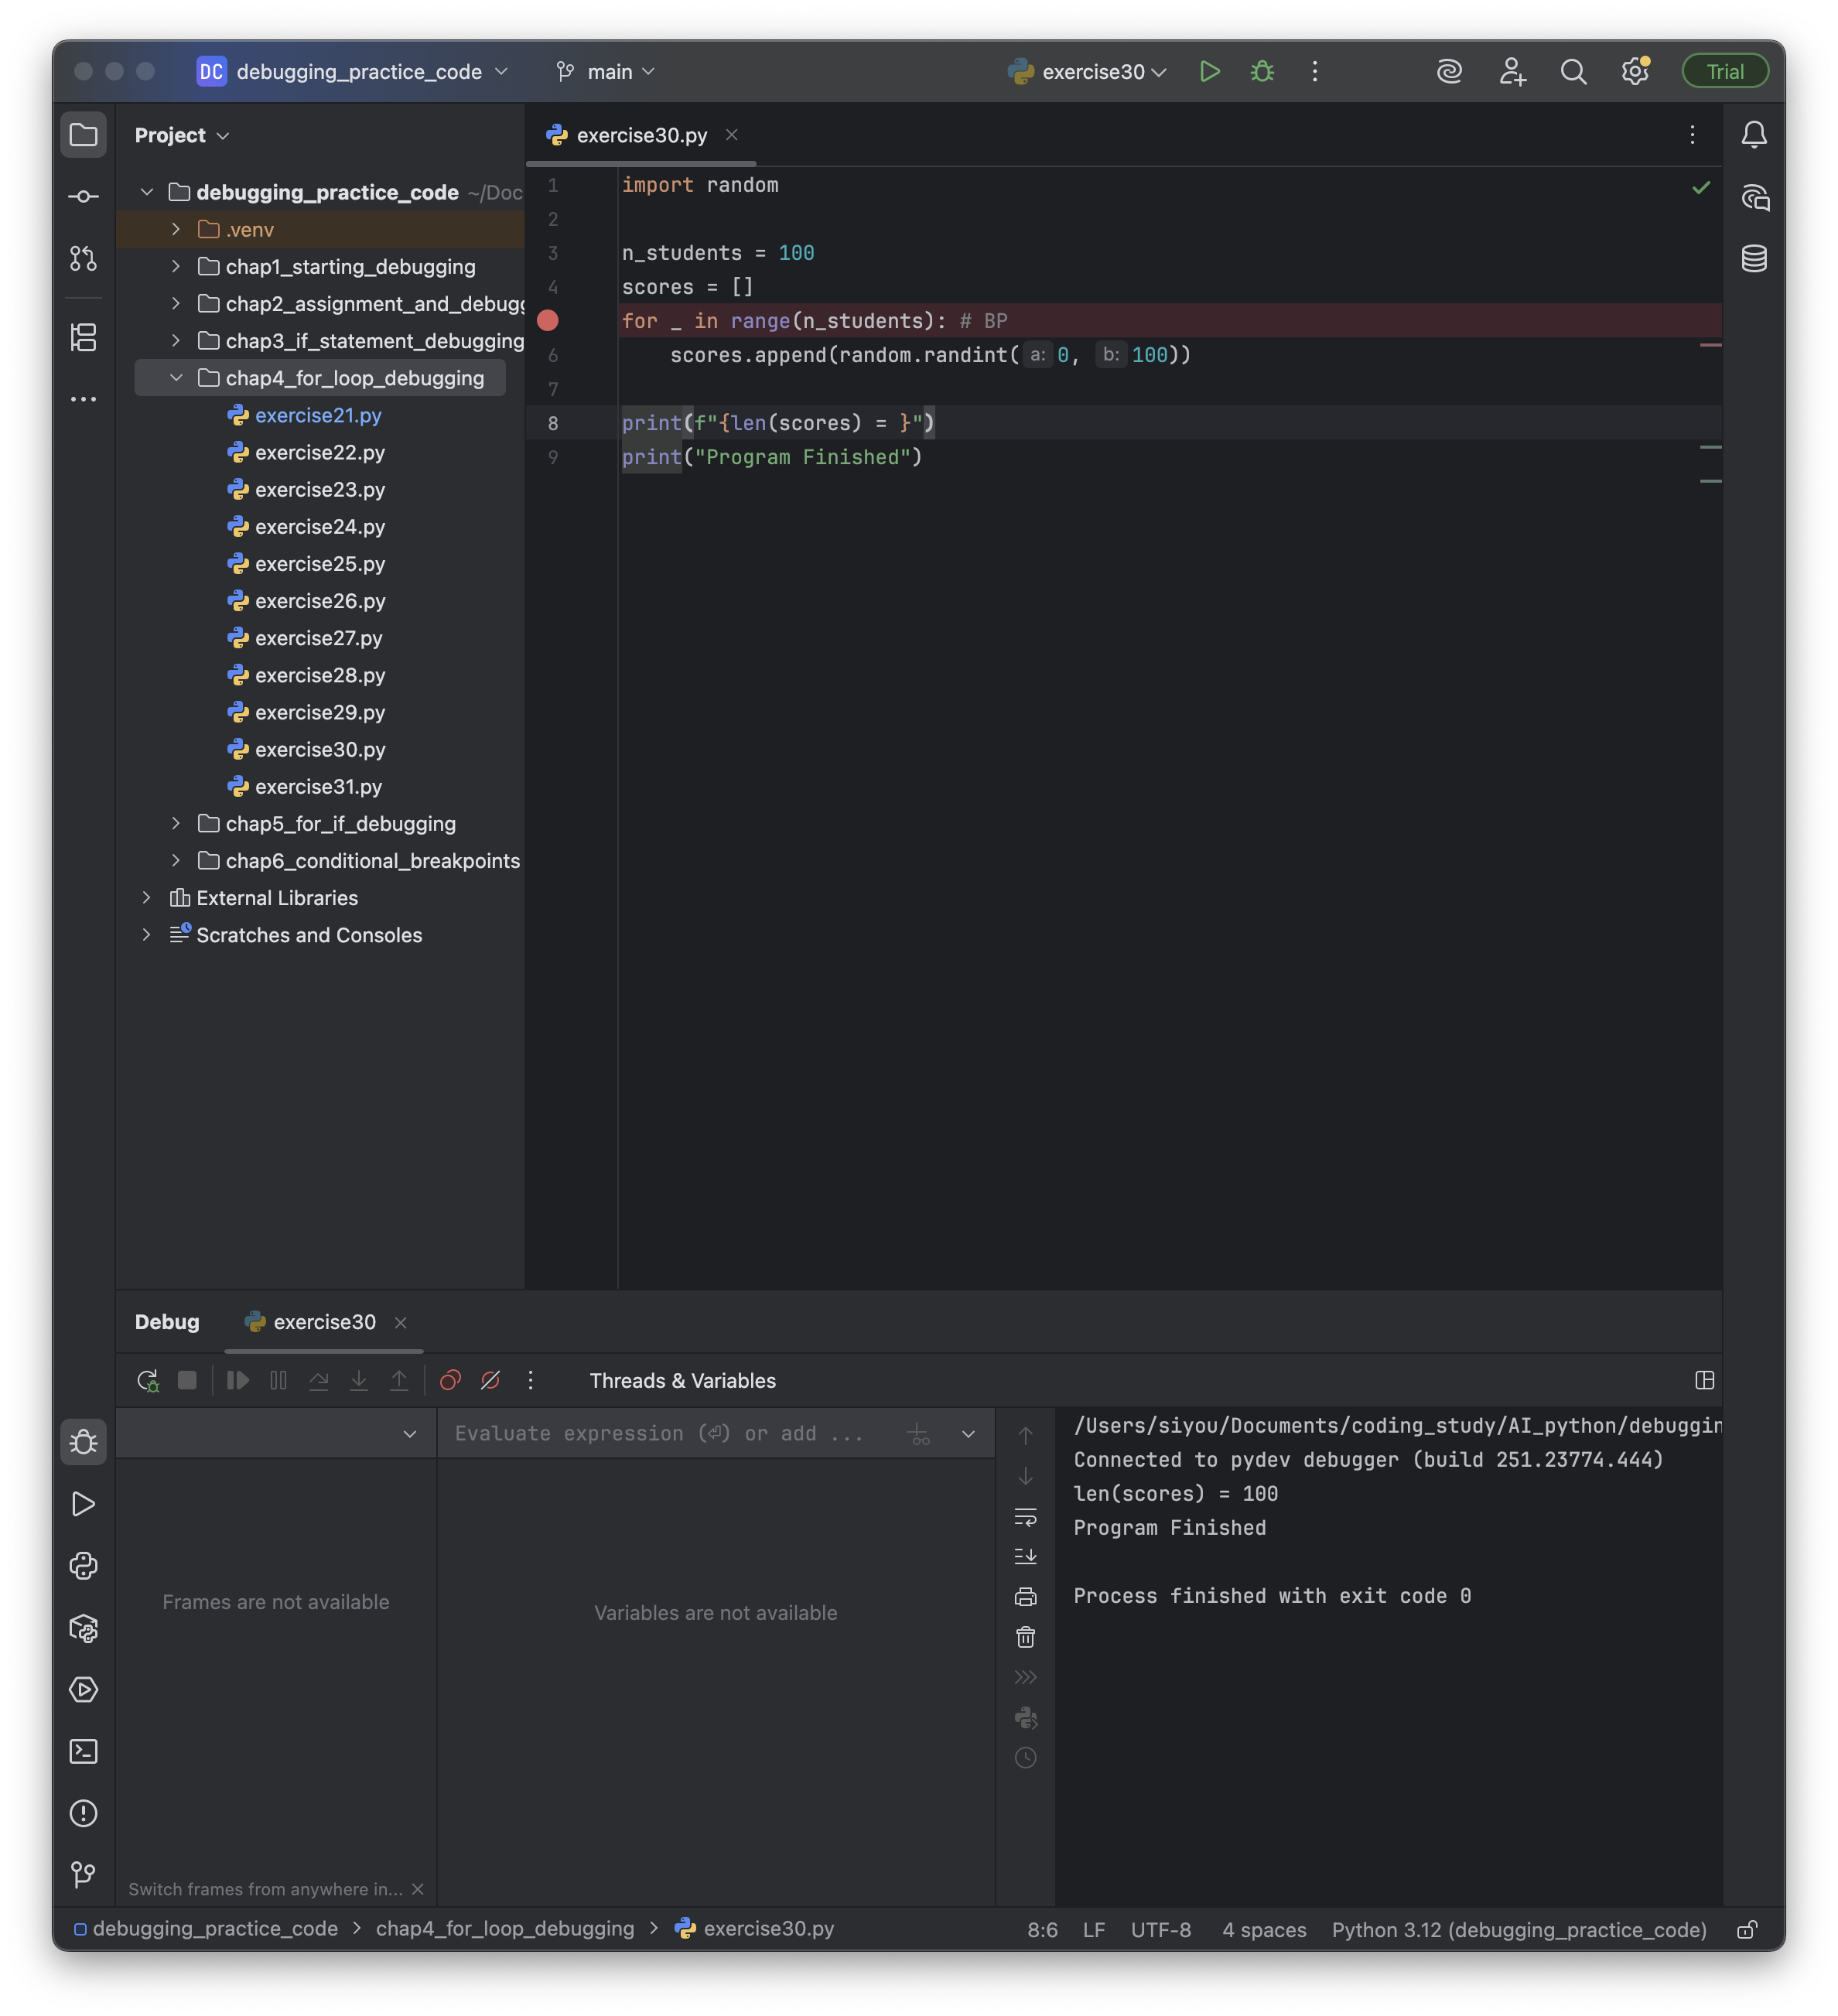View Breakpoints dialog icon
This screenshot has width=1838, height=2016.
click(450, 1380)
